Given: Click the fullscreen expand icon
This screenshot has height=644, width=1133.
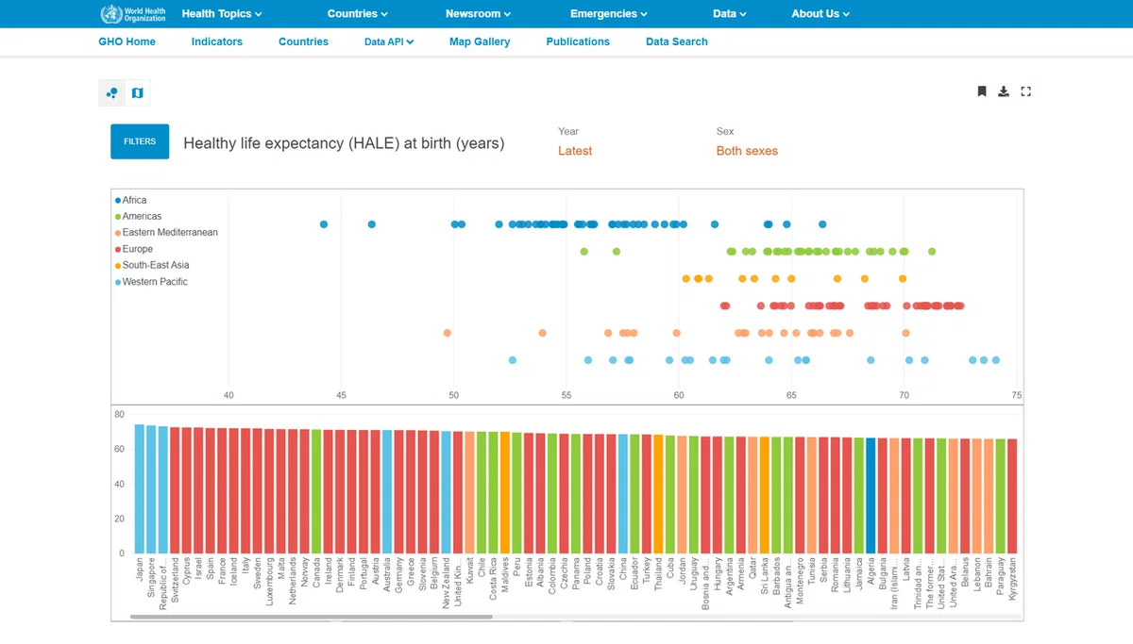Looking at the screenshot, I should click(1026, 91).
